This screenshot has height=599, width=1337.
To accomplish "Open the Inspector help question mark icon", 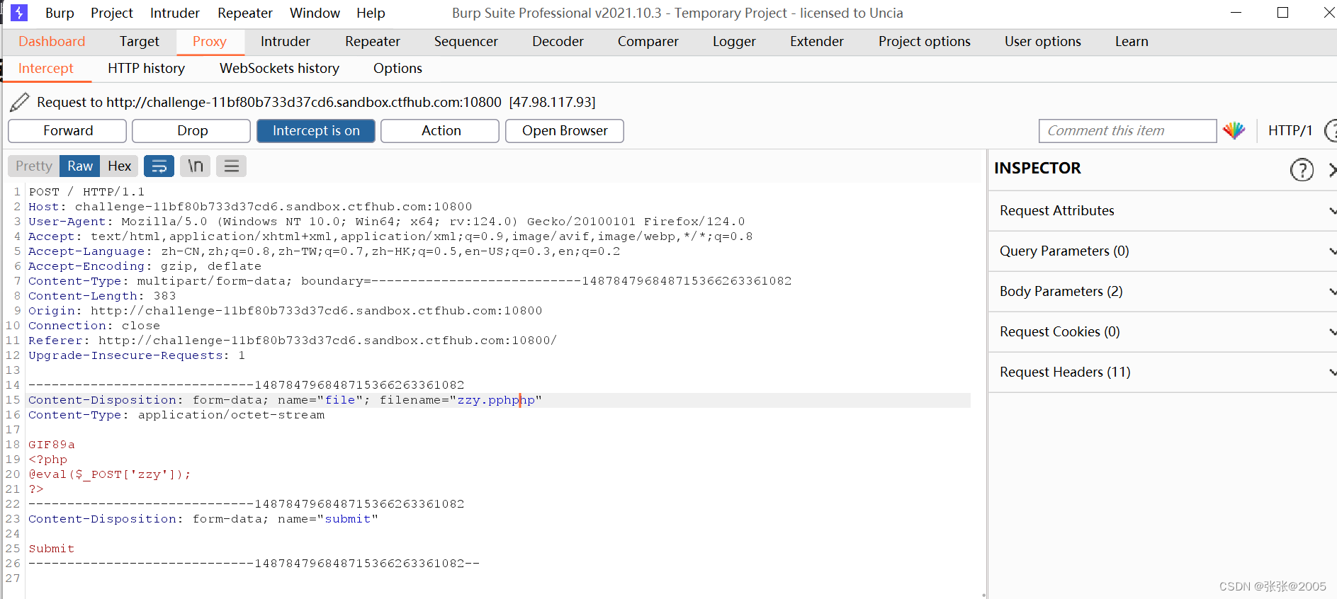I will (1302, 170).
